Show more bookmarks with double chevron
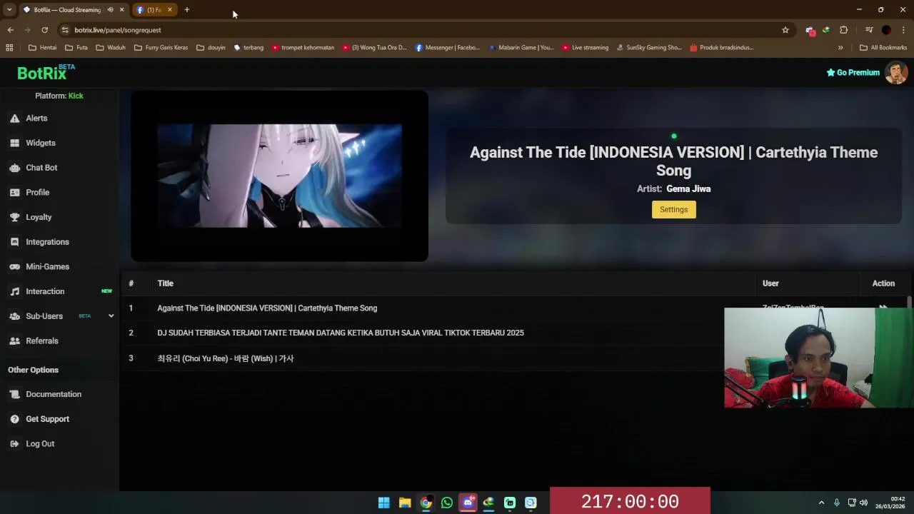The height and width of the screenshot is (514, 914). (x=840, y=48)
